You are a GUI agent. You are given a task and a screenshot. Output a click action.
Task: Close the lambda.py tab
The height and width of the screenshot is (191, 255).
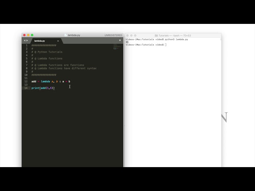(x=58, y=41)
